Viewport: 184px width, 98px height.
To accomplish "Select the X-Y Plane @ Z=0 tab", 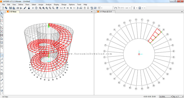I will point(106,12).
